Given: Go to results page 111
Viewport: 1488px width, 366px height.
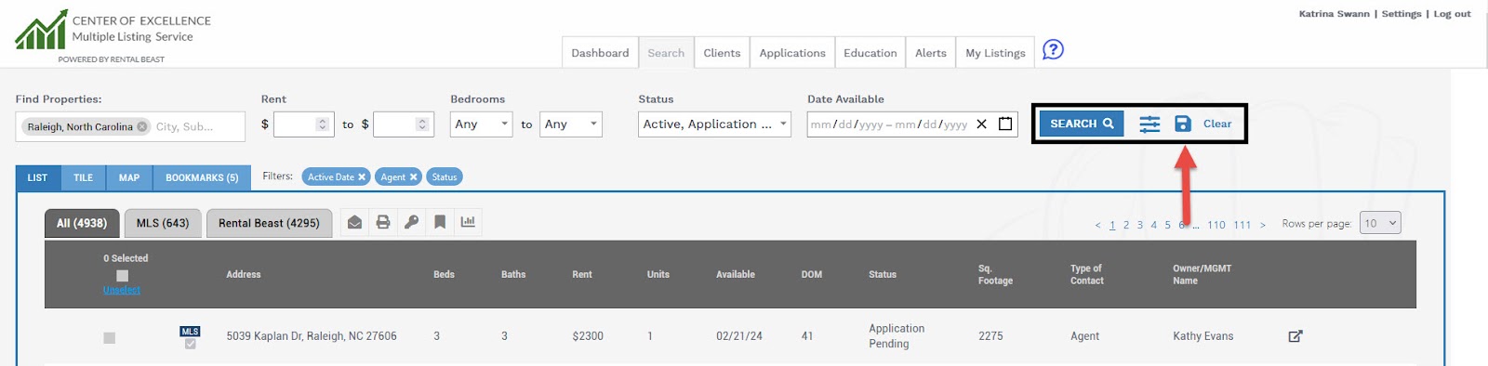Looking at the screenshot, I should tap(1242, 225).
